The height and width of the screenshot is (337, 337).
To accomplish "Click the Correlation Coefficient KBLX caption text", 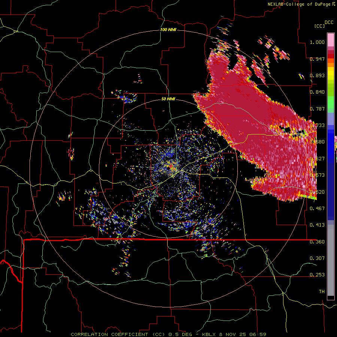I will [168, 334].
